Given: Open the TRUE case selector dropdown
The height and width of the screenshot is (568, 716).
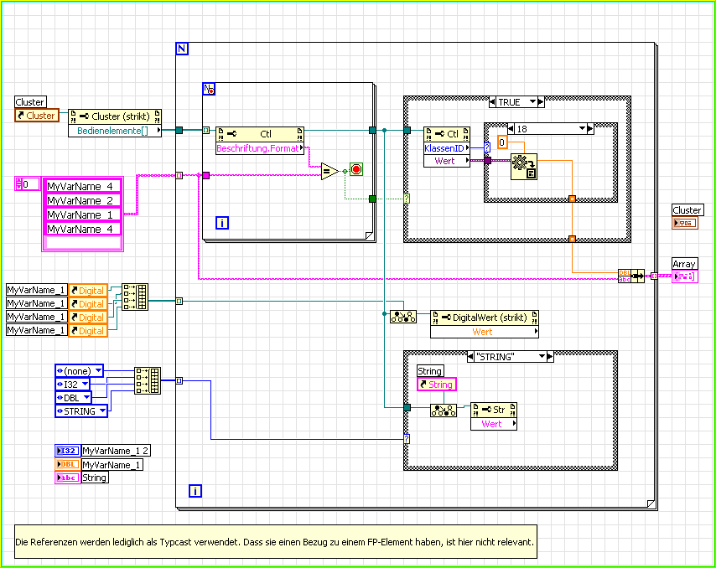Looking at the screenshot, I should [532, 101].
